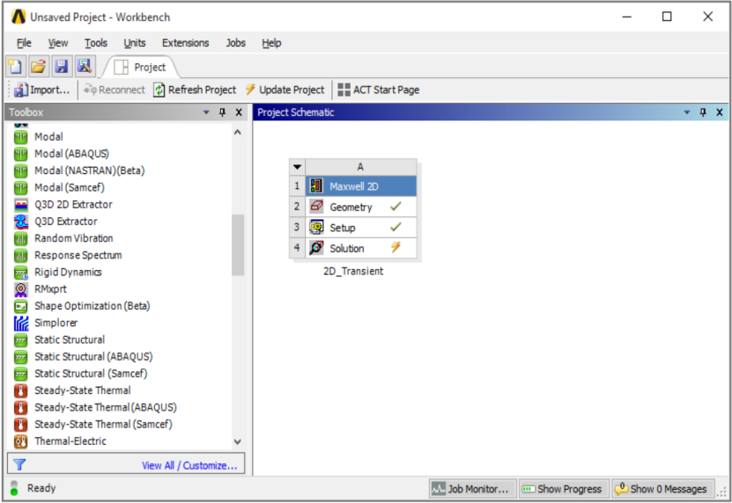Select the Maxwell 2D cell
The width and height of the screenshot is (732, 503).
(361, 186)
